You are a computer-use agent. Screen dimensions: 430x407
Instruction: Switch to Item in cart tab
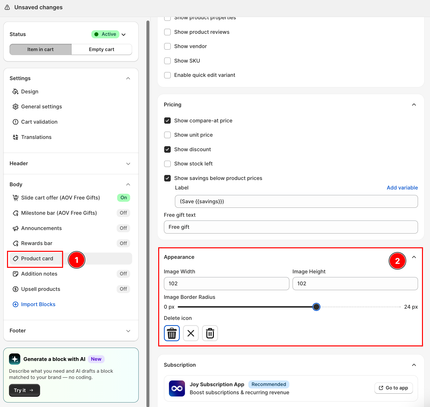41,50
